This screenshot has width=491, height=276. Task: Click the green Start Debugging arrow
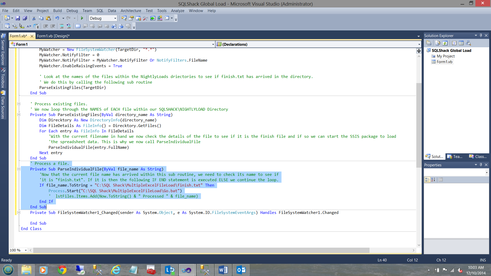[x=82, y=18]
